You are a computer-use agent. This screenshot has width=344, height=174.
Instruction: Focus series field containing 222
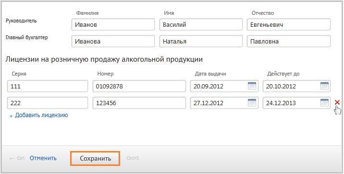[x=48, y=103]
